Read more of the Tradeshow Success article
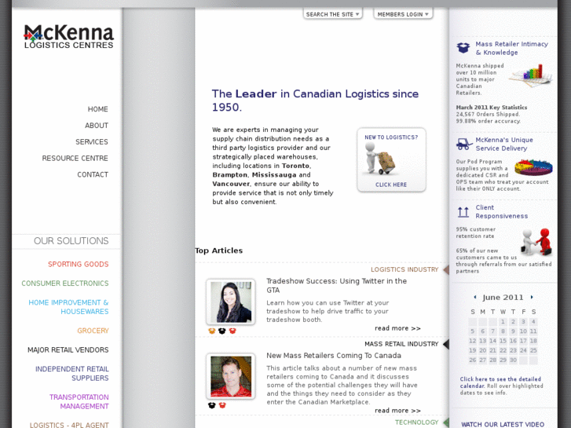 [397, 328]
